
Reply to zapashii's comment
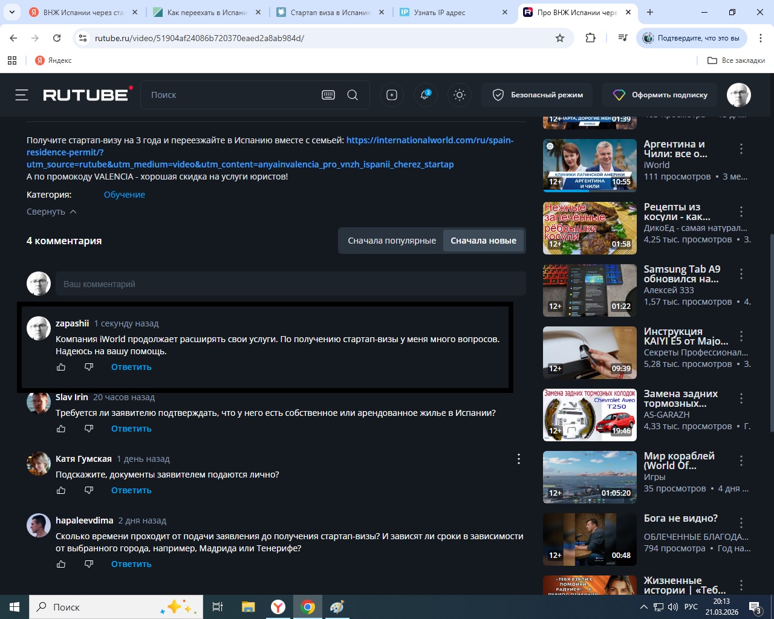click(x=131, y=367)
